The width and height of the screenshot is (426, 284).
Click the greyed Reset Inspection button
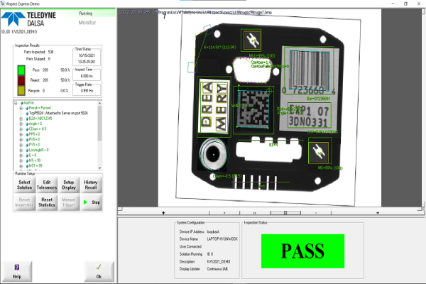coord(24,202)
